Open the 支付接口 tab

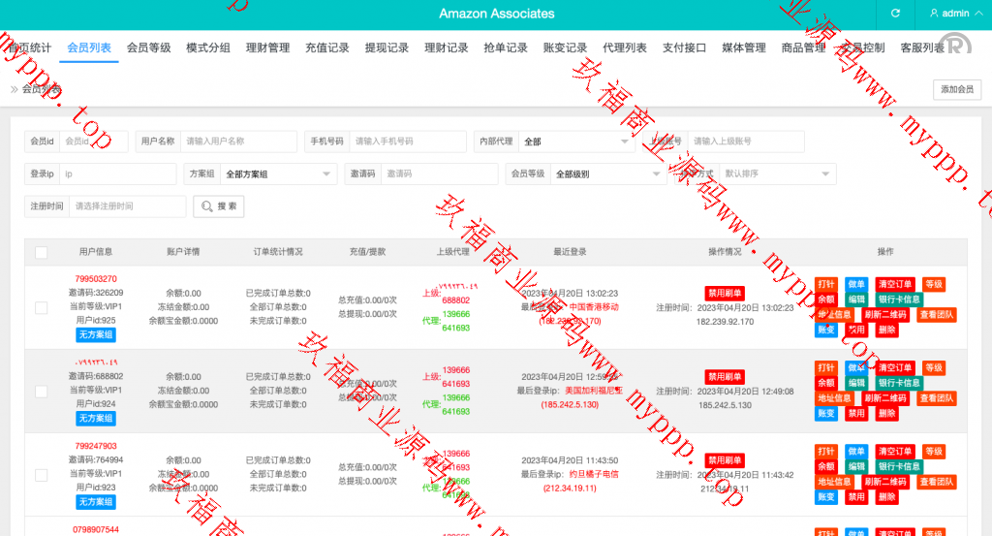[x=684, y=47]
